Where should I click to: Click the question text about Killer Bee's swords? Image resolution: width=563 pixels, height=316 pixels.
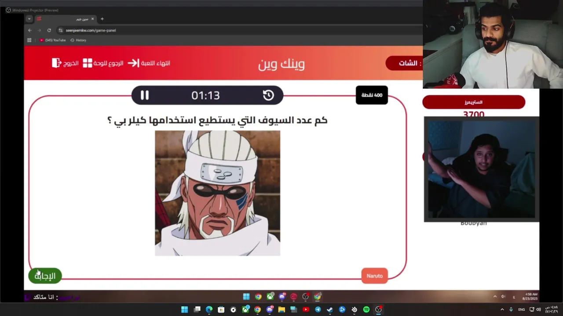pyautogui.click(x=217, y=120)
